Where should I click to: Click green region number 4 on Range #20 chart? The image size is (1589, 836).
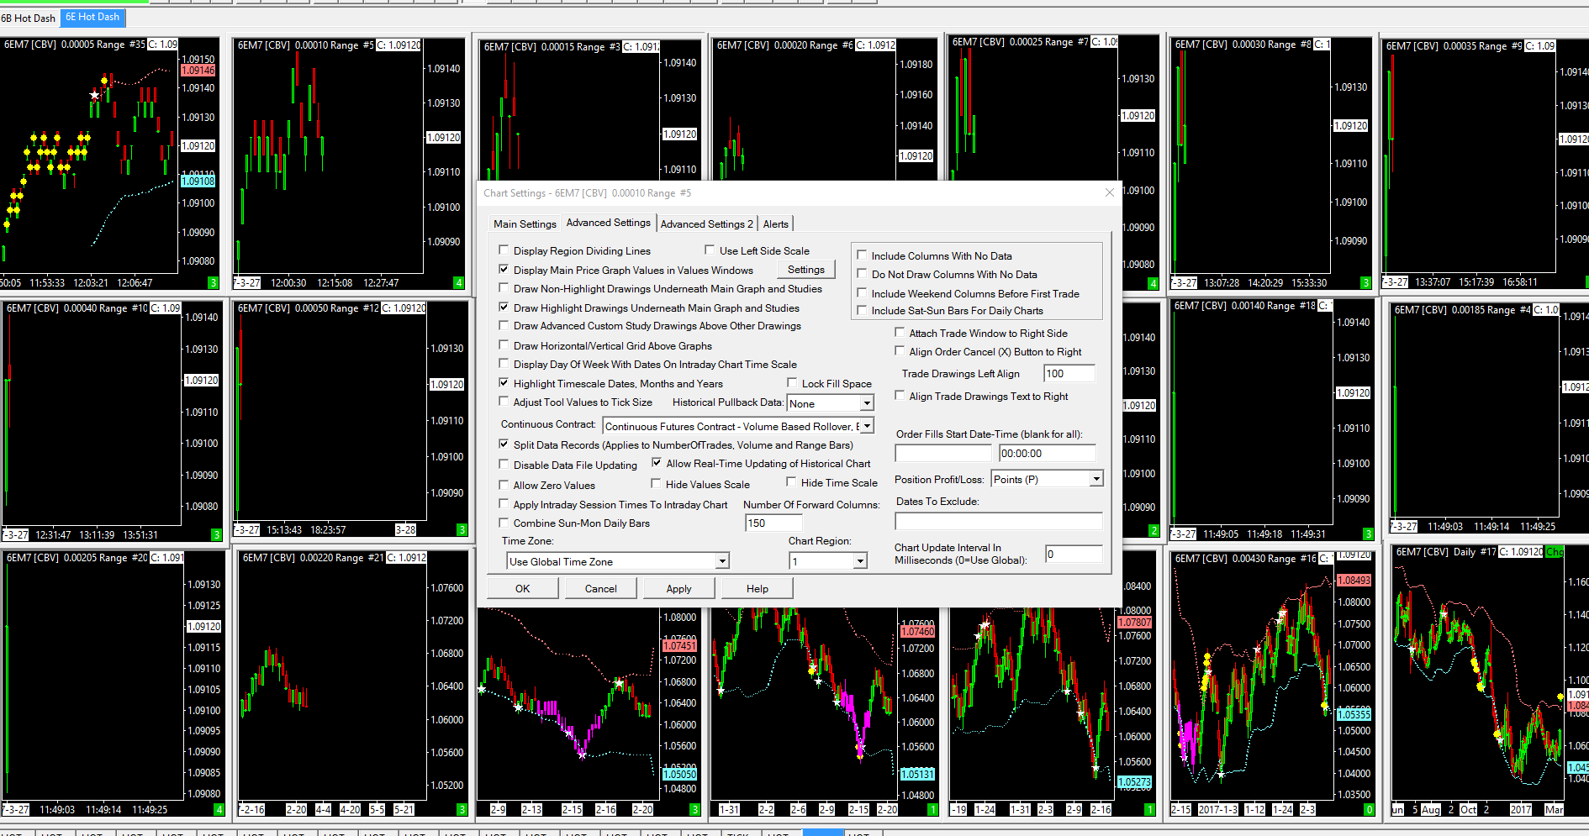219,810
